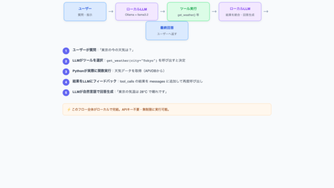Click the code get_weather(city="Tokyo")

pyautogui.click(x=132, y=61)
